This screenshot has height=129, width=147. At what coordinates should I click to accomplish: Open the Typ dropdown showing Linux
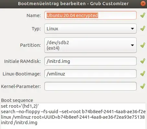(x=90, y=29)
